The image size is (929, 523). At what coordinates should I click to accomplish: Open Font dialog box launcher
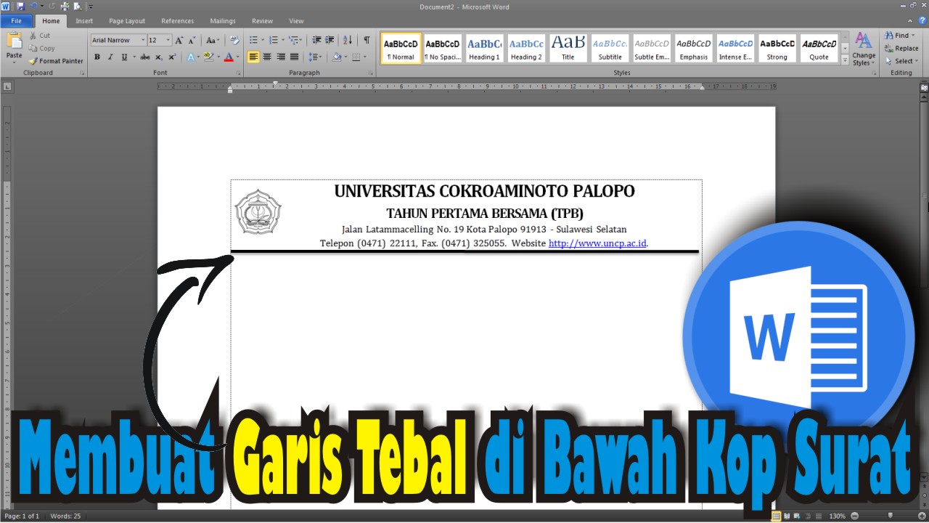click(x=238, y=73)
